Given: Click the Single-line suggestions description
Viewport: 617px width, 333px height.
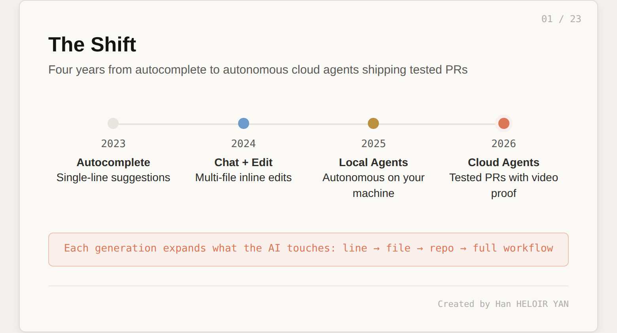Looking at the screenshot, I should (x=113, y=178).
